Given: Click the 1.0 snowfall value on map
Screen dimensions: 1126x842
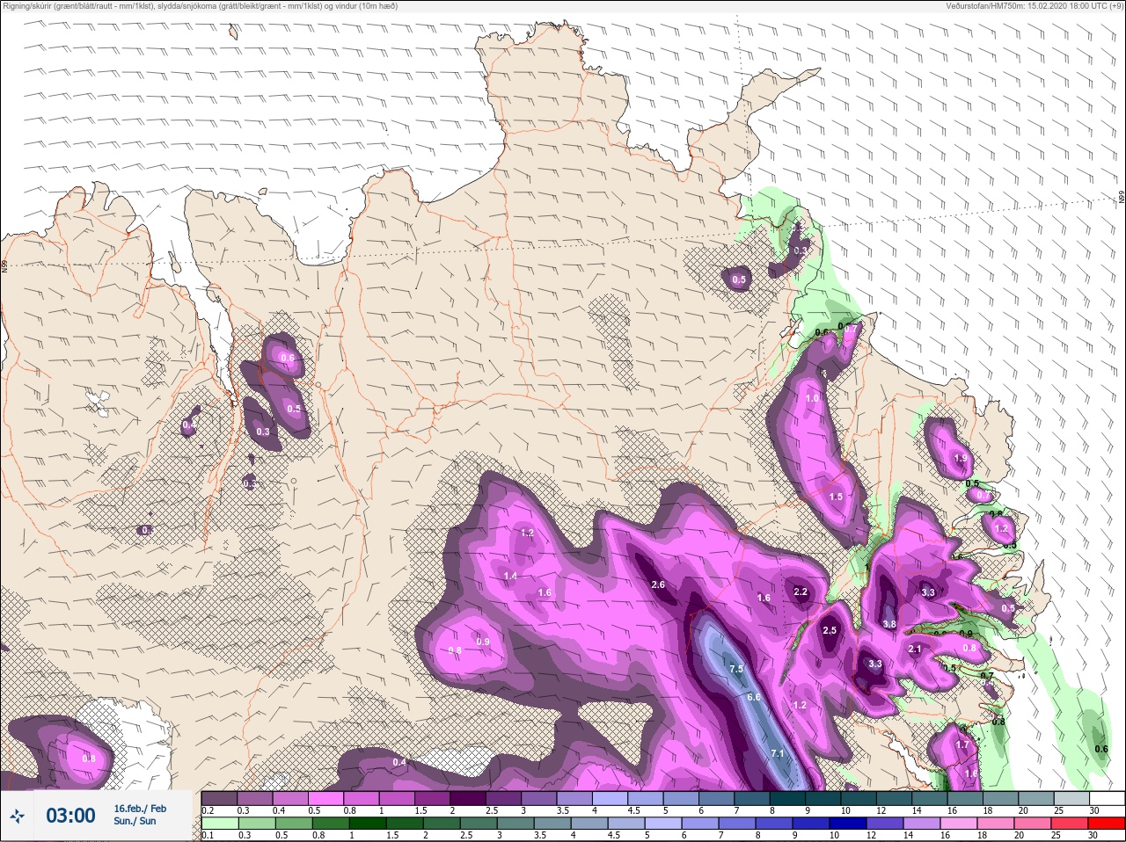Looking at the screenshot, I should tap(812, 398).
